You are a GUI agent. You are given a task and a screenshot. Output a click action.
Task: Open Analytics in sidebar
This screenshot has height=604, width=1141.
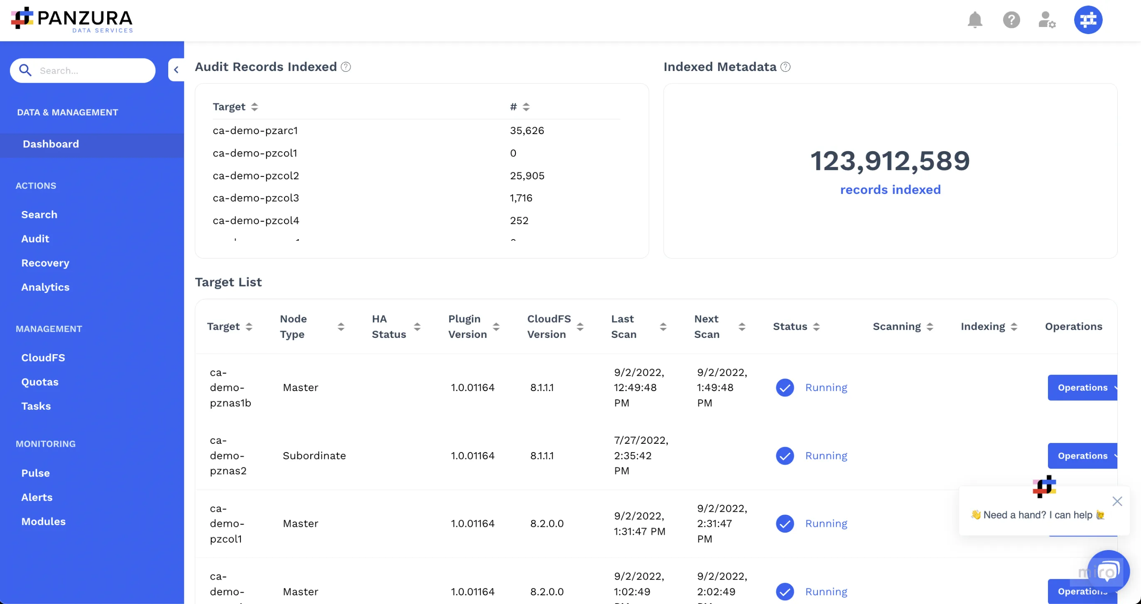coord(45,287)
